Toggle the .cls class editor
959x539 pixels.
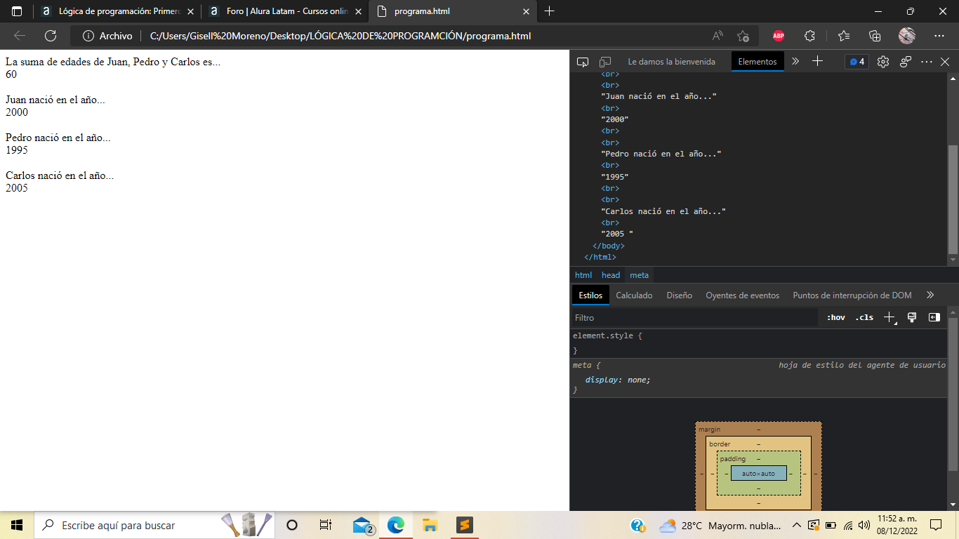(x=864, y=318)
